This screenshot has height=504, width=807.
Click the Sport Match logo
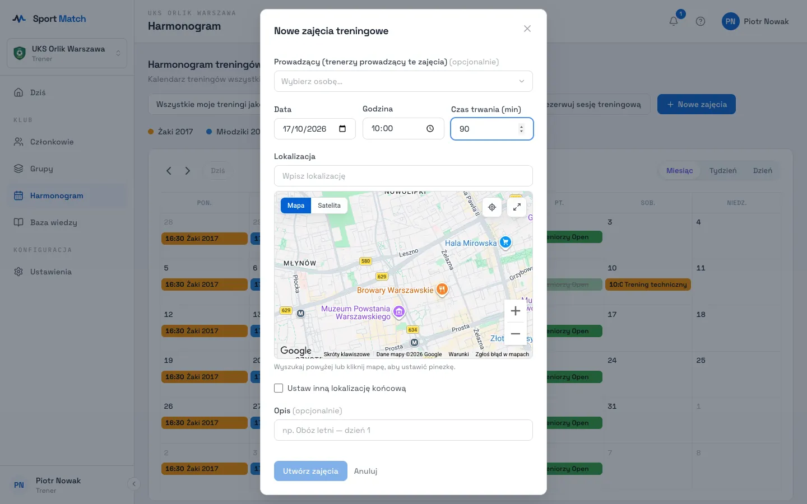pos(49,18)
